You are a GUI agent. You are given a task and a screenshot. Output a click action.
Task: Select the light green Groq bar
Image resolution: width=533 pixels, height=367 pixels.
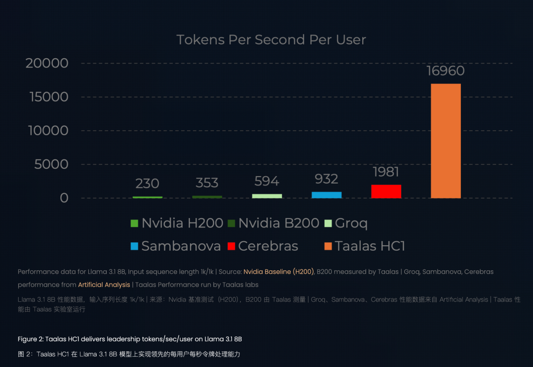click(x=267, y=196)
